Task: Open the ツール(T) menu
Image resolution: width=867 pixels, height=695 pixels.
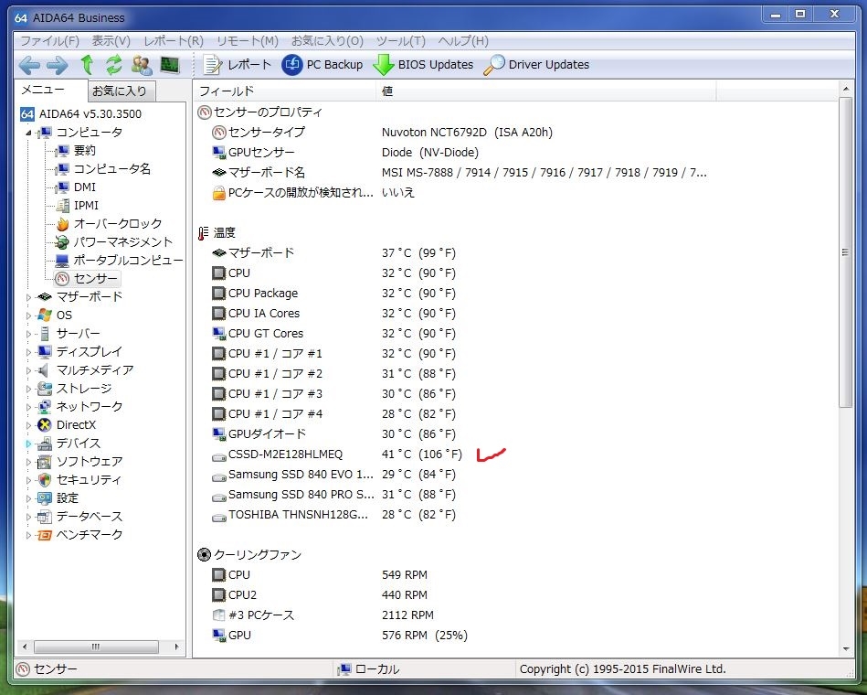Action: click(x=401, y=41)
